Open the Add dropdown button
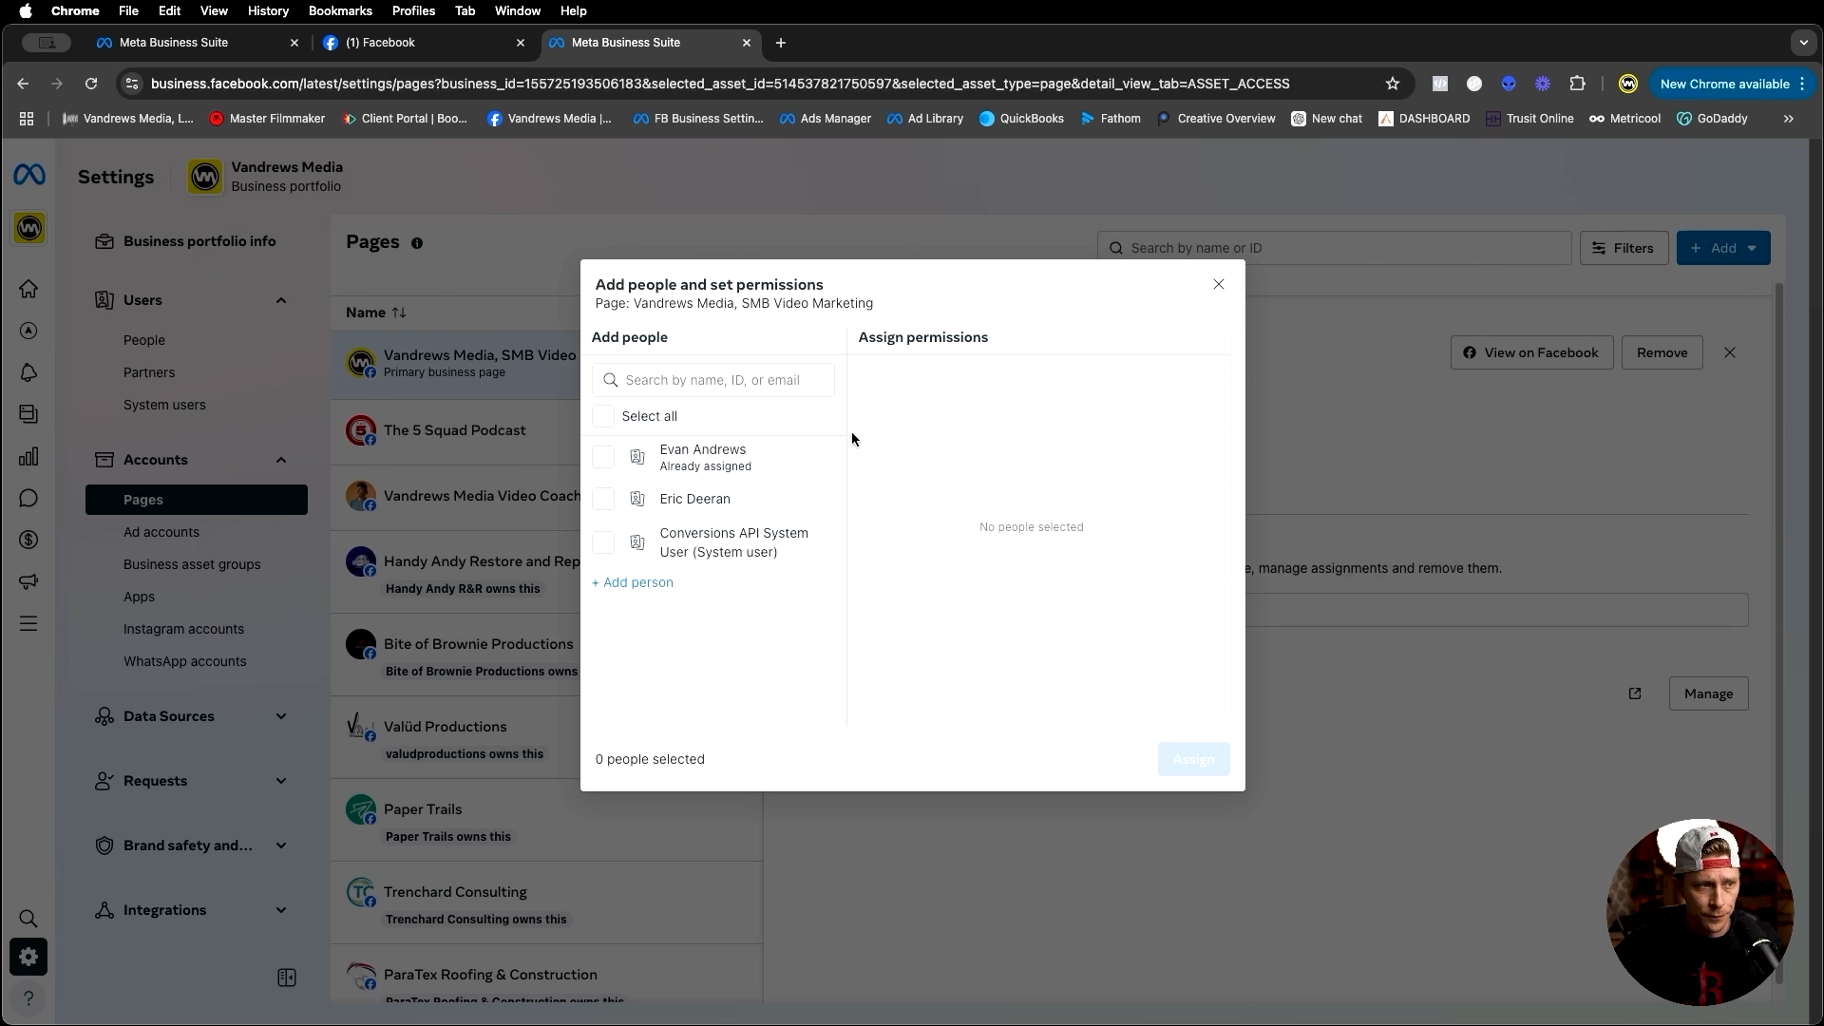Viewport: 1824px width, 1026px height. [1723, 248]
